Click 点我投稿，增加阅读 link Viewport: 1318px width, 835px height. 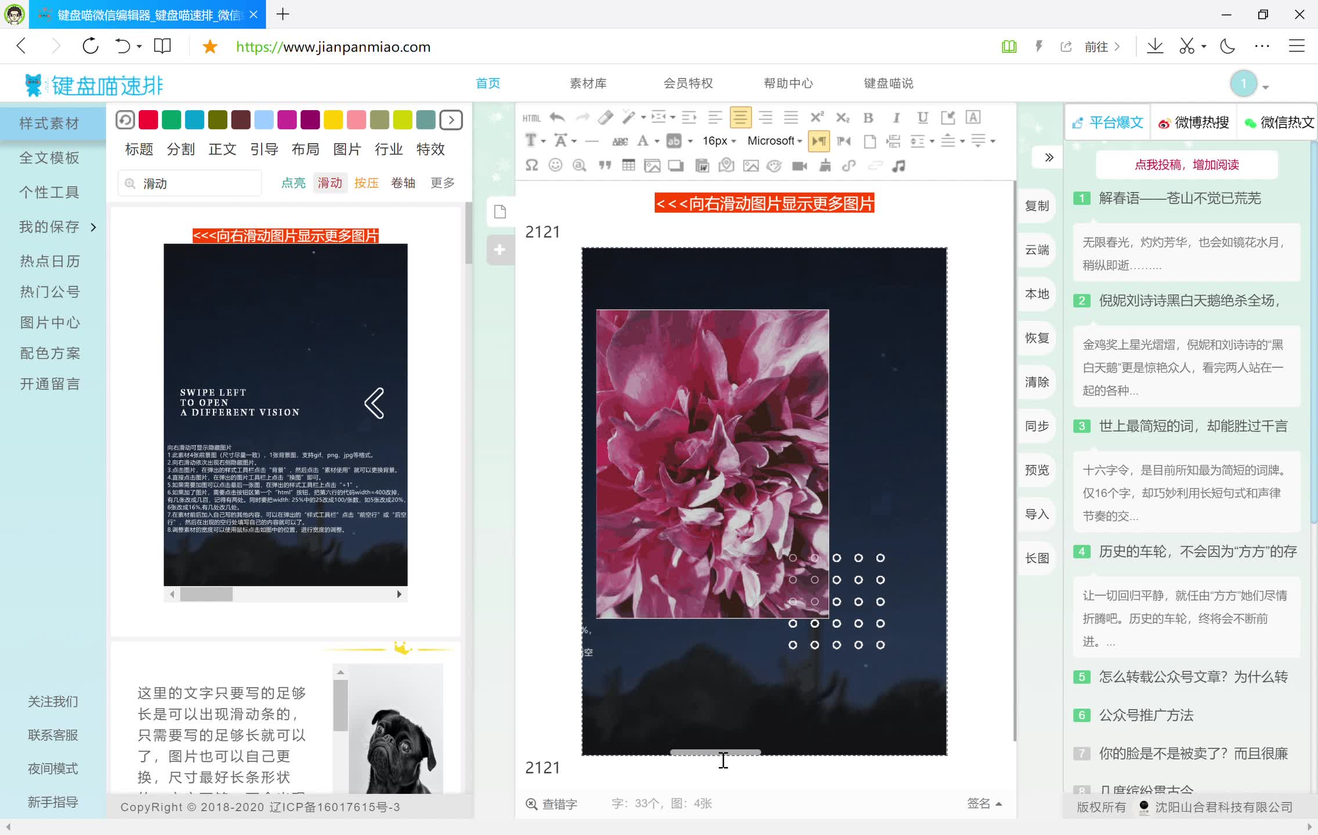(1186, 165)
